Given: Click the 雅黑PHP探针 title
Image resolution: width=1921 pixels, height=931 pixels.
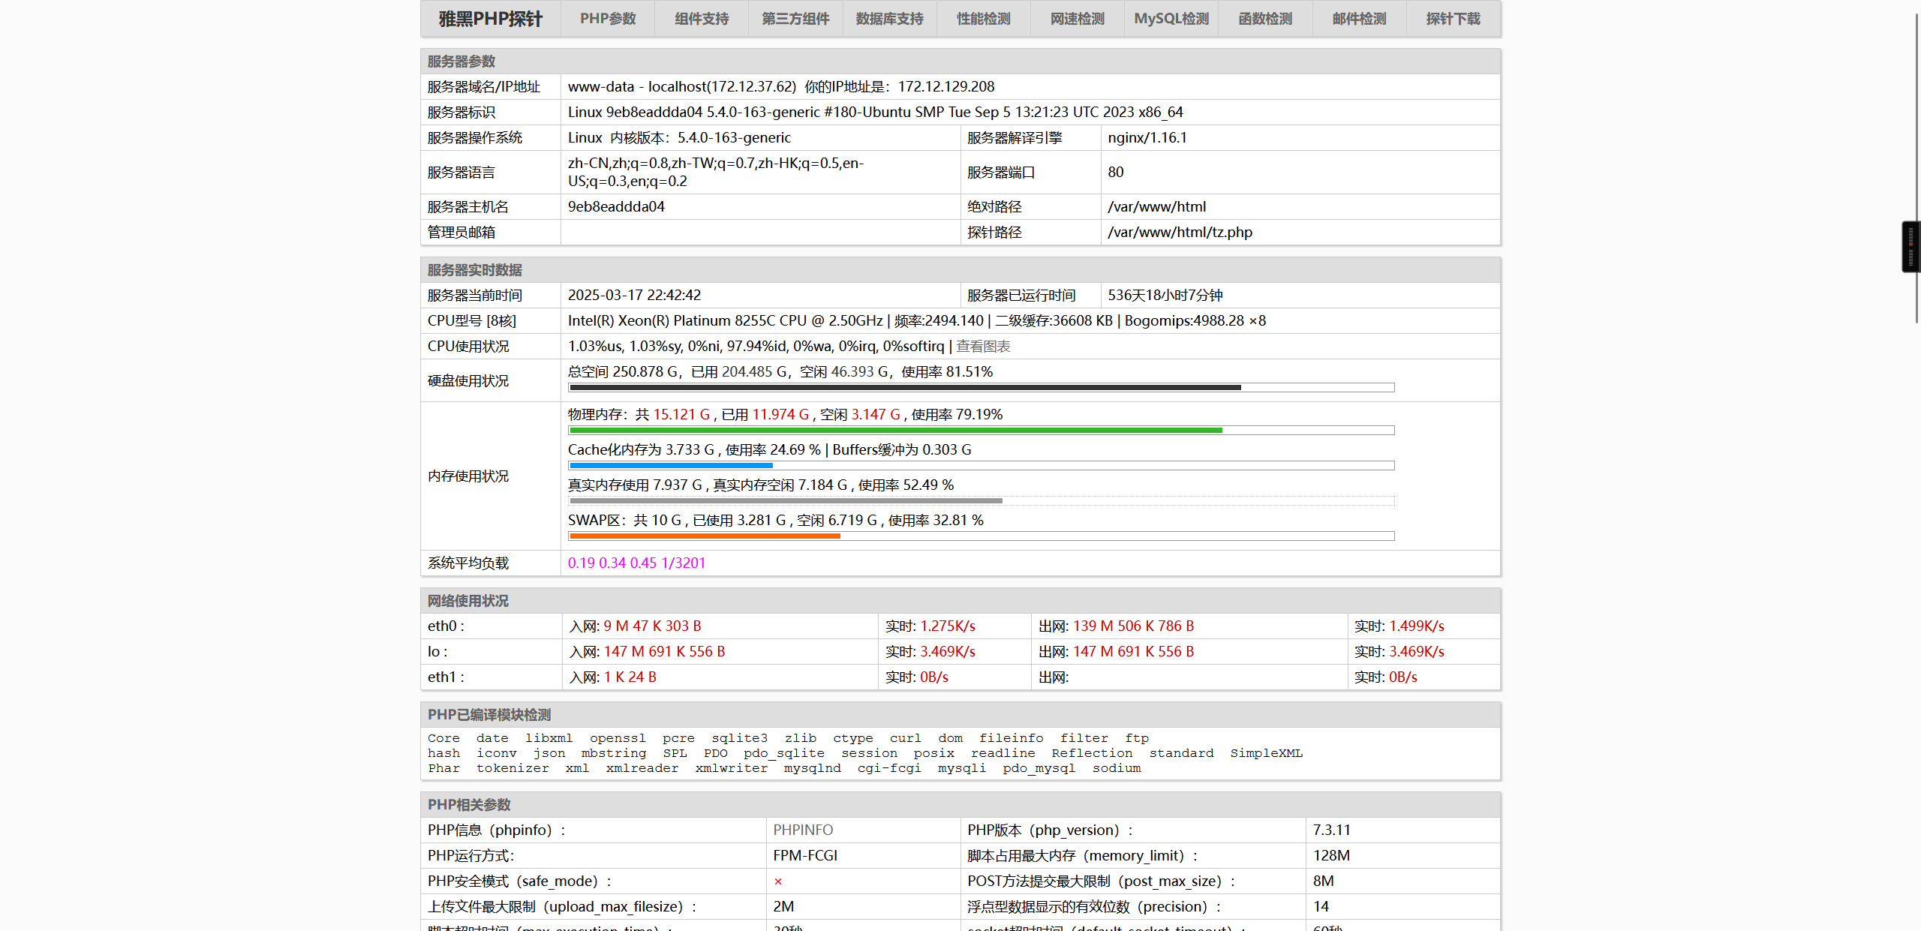Looking at the screenshot, I should 490,19.
